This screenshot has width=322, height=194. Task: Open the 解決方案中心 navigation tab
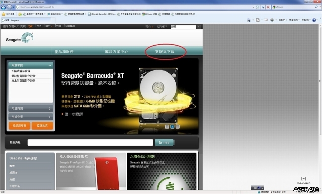tap(116, 52)
